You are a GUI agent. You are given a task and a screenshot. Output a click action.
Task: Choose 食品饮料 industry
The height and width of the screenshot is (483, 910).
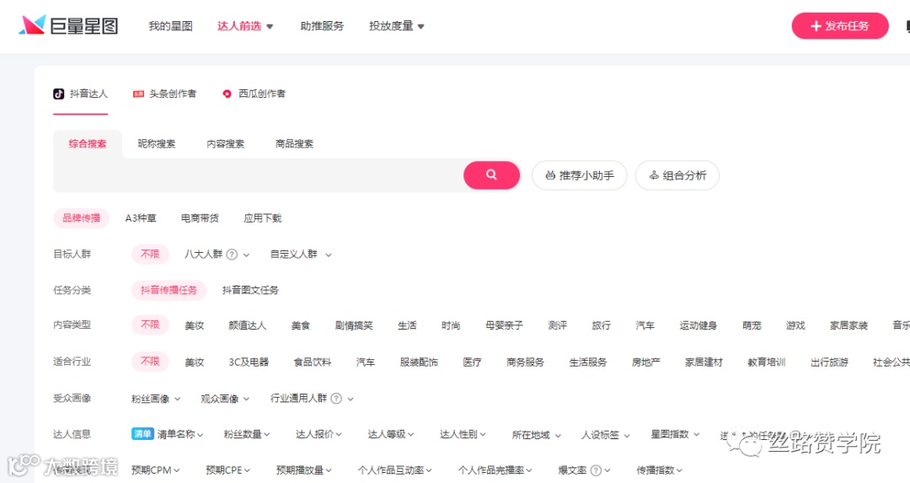tap(313, 362)
